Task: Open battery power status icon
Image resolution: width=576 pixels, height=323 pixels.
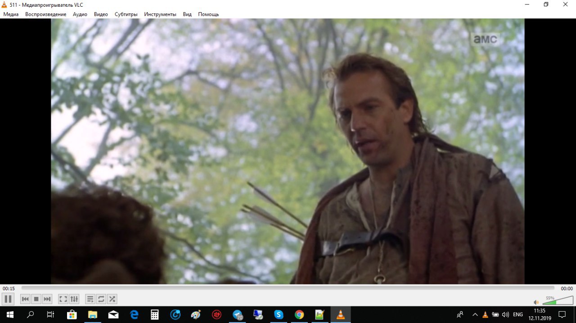Action: click(x=495, y=314)
